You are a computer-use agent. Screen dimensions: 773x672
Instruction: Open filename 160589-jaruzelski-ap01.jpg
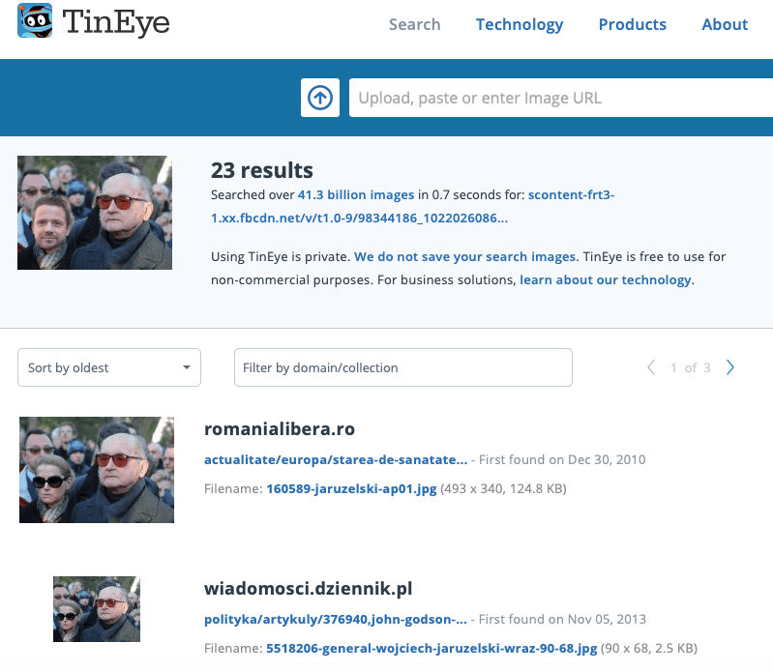[351, 488]
